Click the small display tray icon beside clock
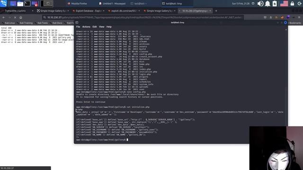303x170 pixels. pyautogui.click(x=253, y=3)
